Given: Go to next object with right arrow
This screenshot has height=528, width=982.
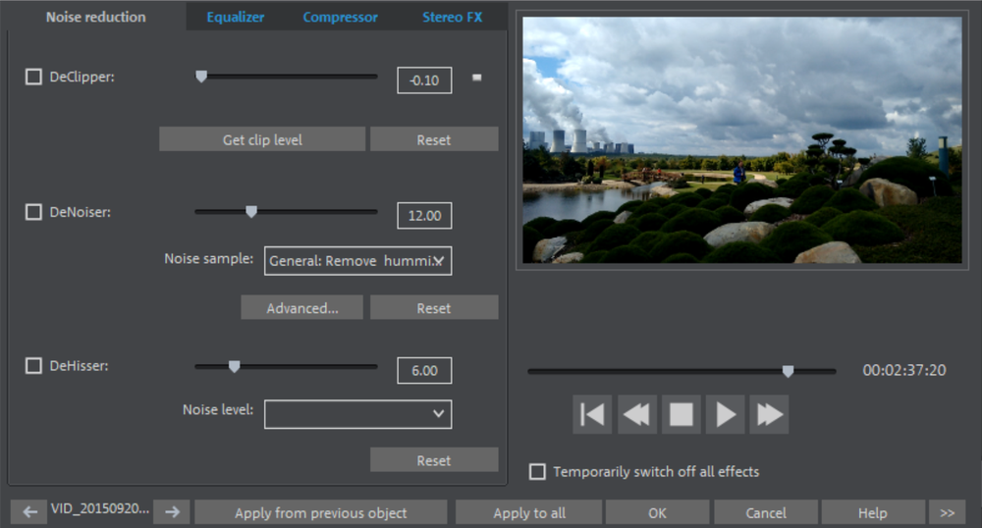Looking at the screenshot, I should [x=172, y=511].
